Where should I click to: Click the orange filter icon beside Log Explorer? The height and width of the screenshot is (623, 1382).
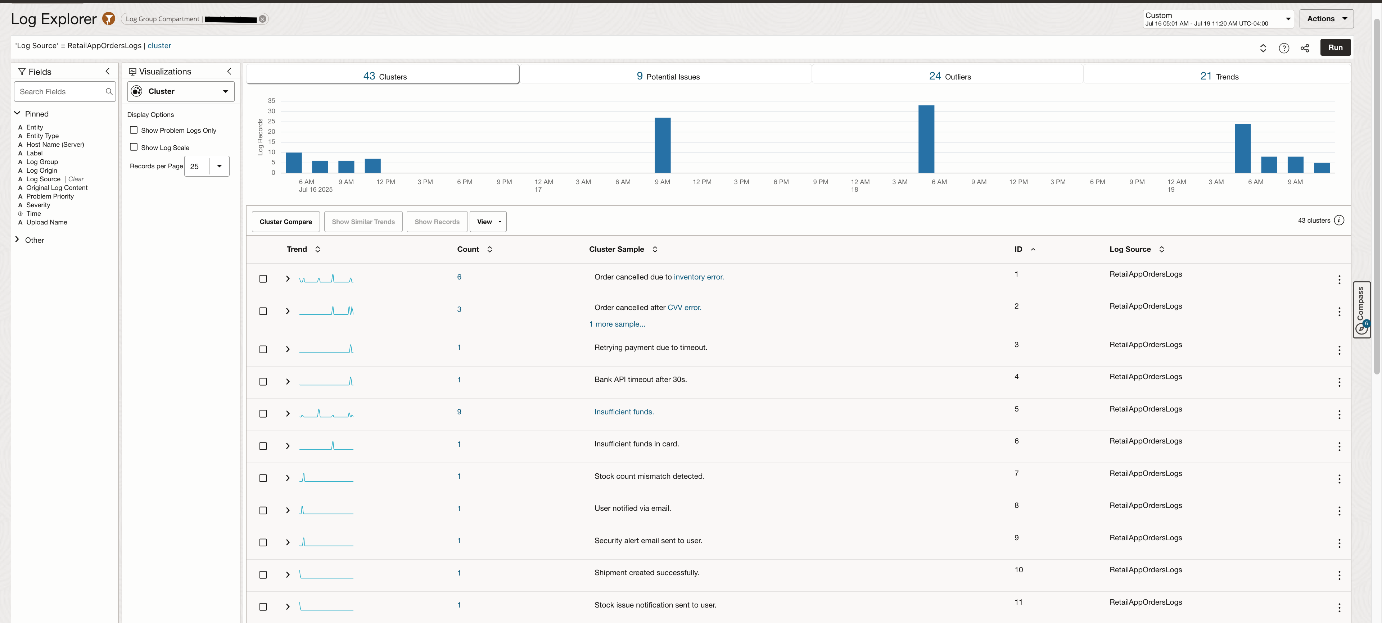tap(108, 19)
